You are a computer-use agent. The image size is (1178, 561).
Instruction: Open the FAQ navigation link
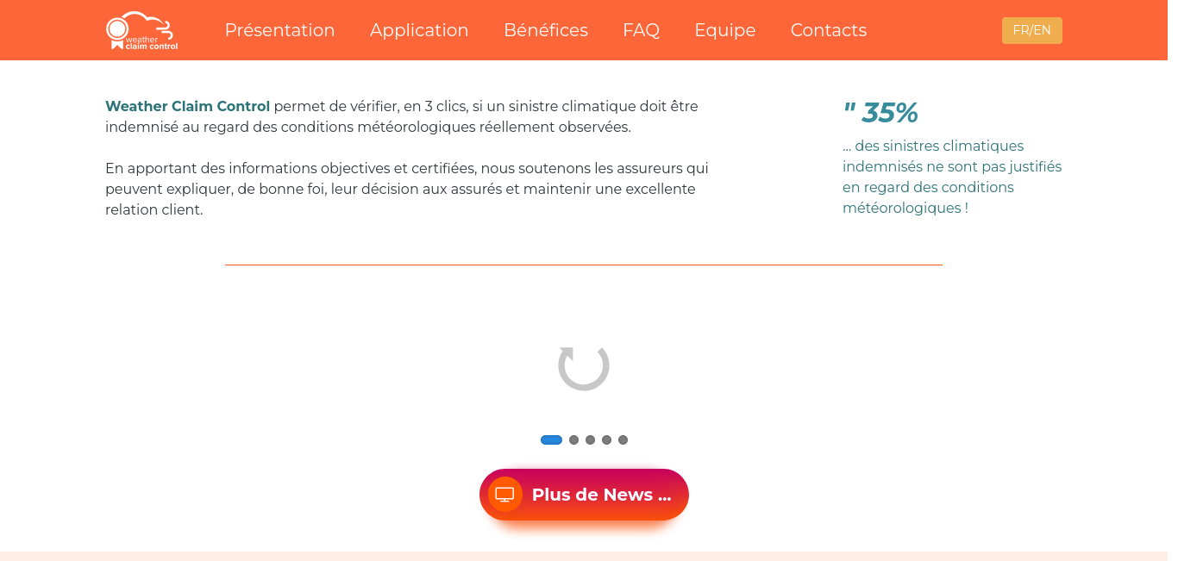tap(641, 30)
